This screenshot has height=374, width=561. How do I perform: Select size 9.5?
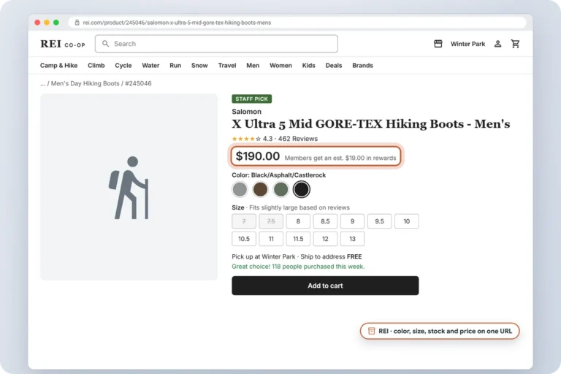click(x=380, y=221)
